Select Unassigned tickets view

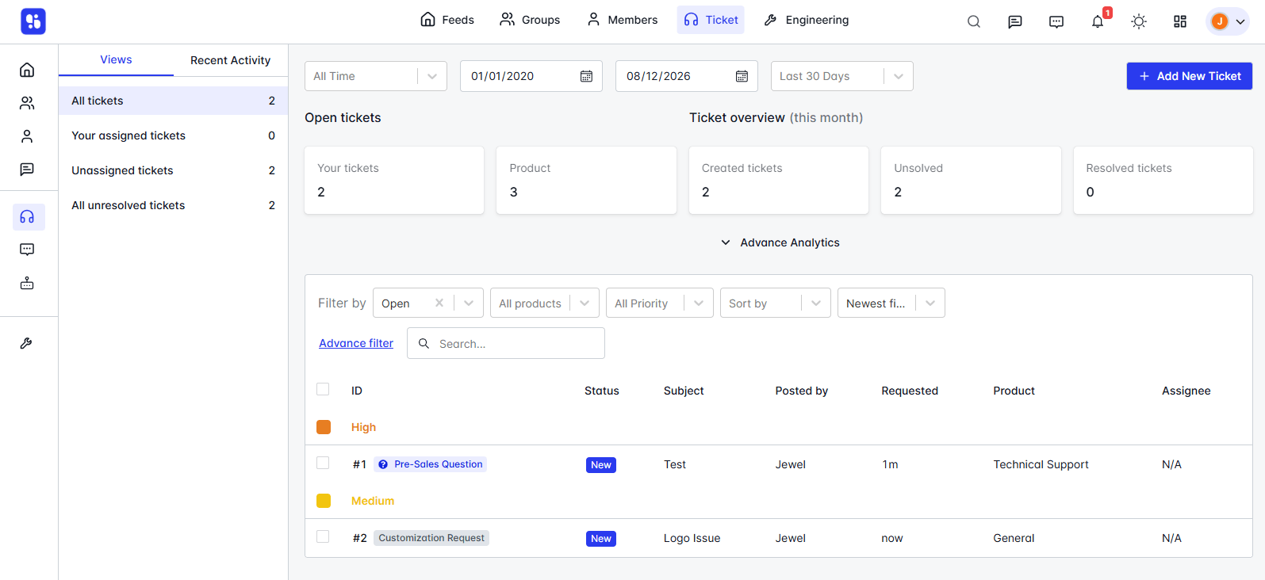pyautogui.click(x=173, y=170)
